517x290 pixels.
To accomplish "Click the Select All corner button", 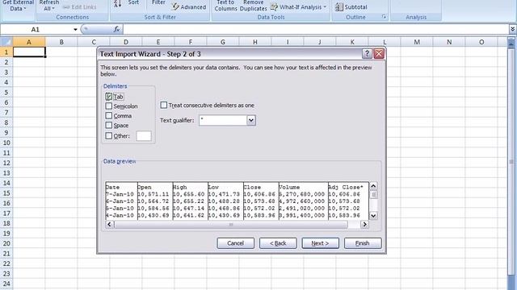I will pyautogui.click(x=6, y=42).
